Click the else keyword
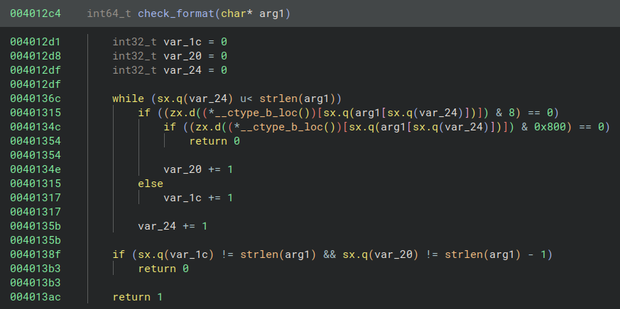 150,184
